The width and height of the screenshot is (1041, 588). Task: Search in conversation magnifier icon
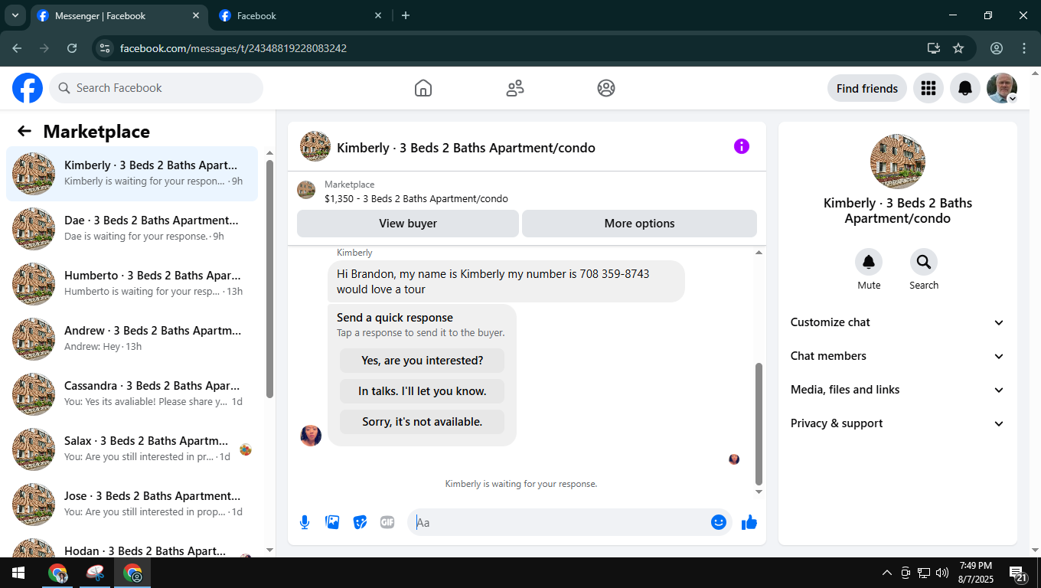point(924,262)
